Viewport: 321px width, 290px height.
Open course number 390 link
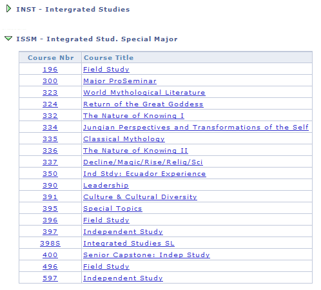click(x=50, y=186)
